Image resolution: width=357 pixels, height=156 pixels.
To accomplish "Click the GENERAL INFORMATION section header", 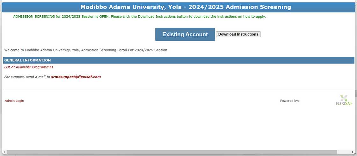I will 27,60.
